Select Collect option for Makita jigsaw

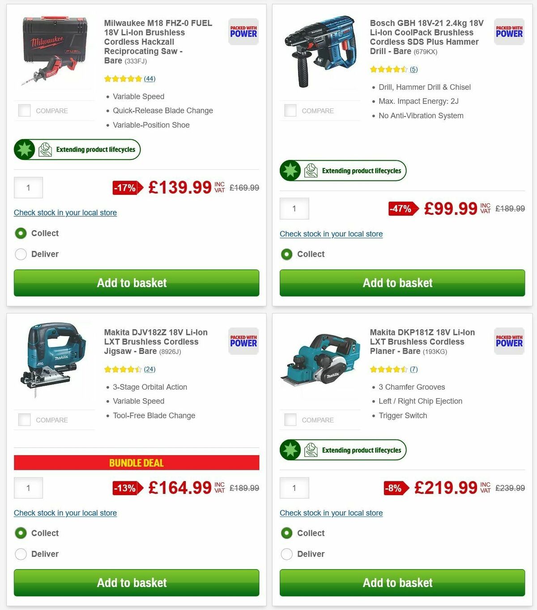(21, 533)
